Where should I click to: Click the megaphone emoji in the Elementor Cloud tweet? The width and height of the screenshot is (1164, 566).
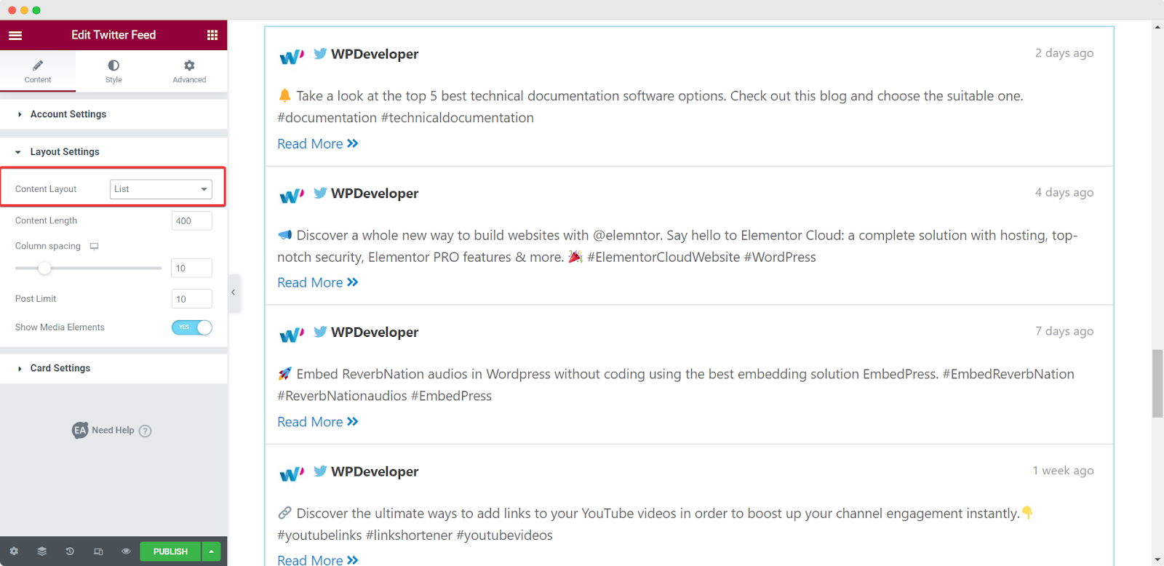(284, 235)
